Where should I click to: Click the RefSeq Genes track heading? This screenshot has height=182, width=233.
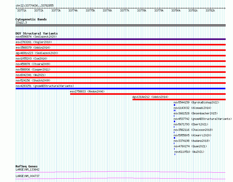pyautogui.click(x=26, y=166)
